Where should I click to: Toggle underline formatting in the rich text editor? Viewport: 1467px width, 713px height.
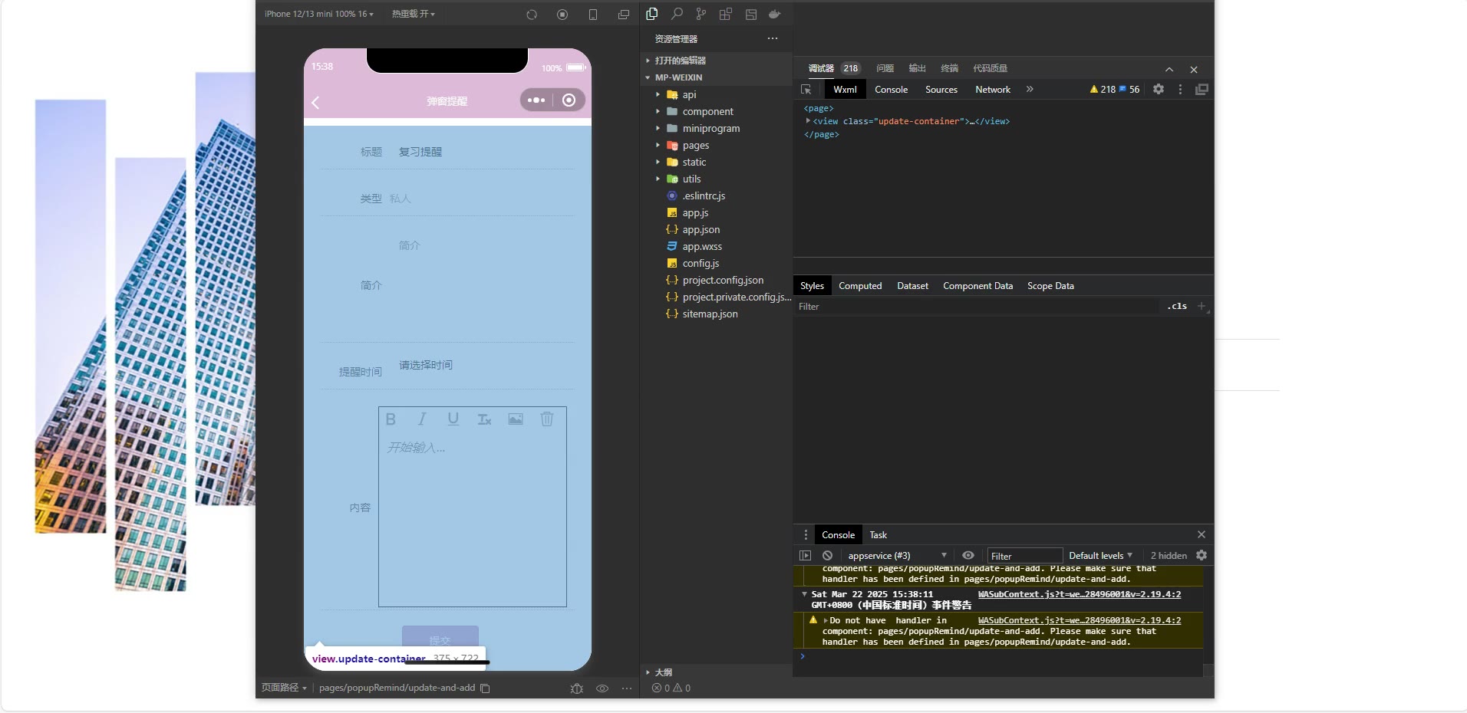[453, 419]
